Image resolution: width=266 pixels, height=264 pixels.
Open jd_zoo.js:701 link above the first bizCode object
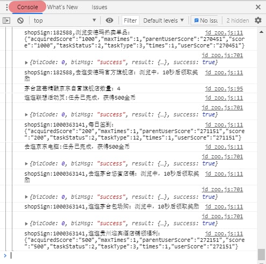pyautogui.click(x=222, y=55)
